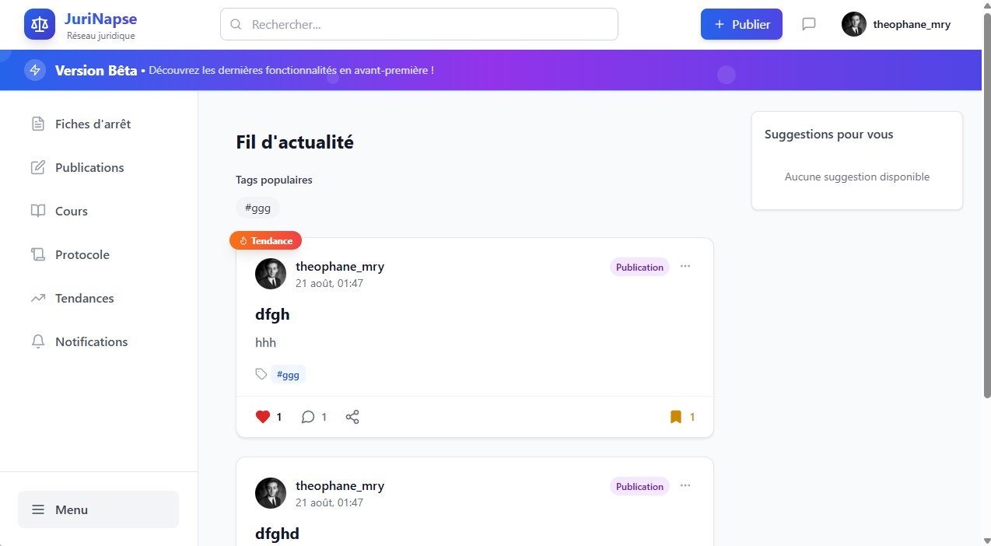Viewport: 991px width, 546px height.
Task: Toggle the bookmark on 'dfgh' post
Action: pos(676,417)
